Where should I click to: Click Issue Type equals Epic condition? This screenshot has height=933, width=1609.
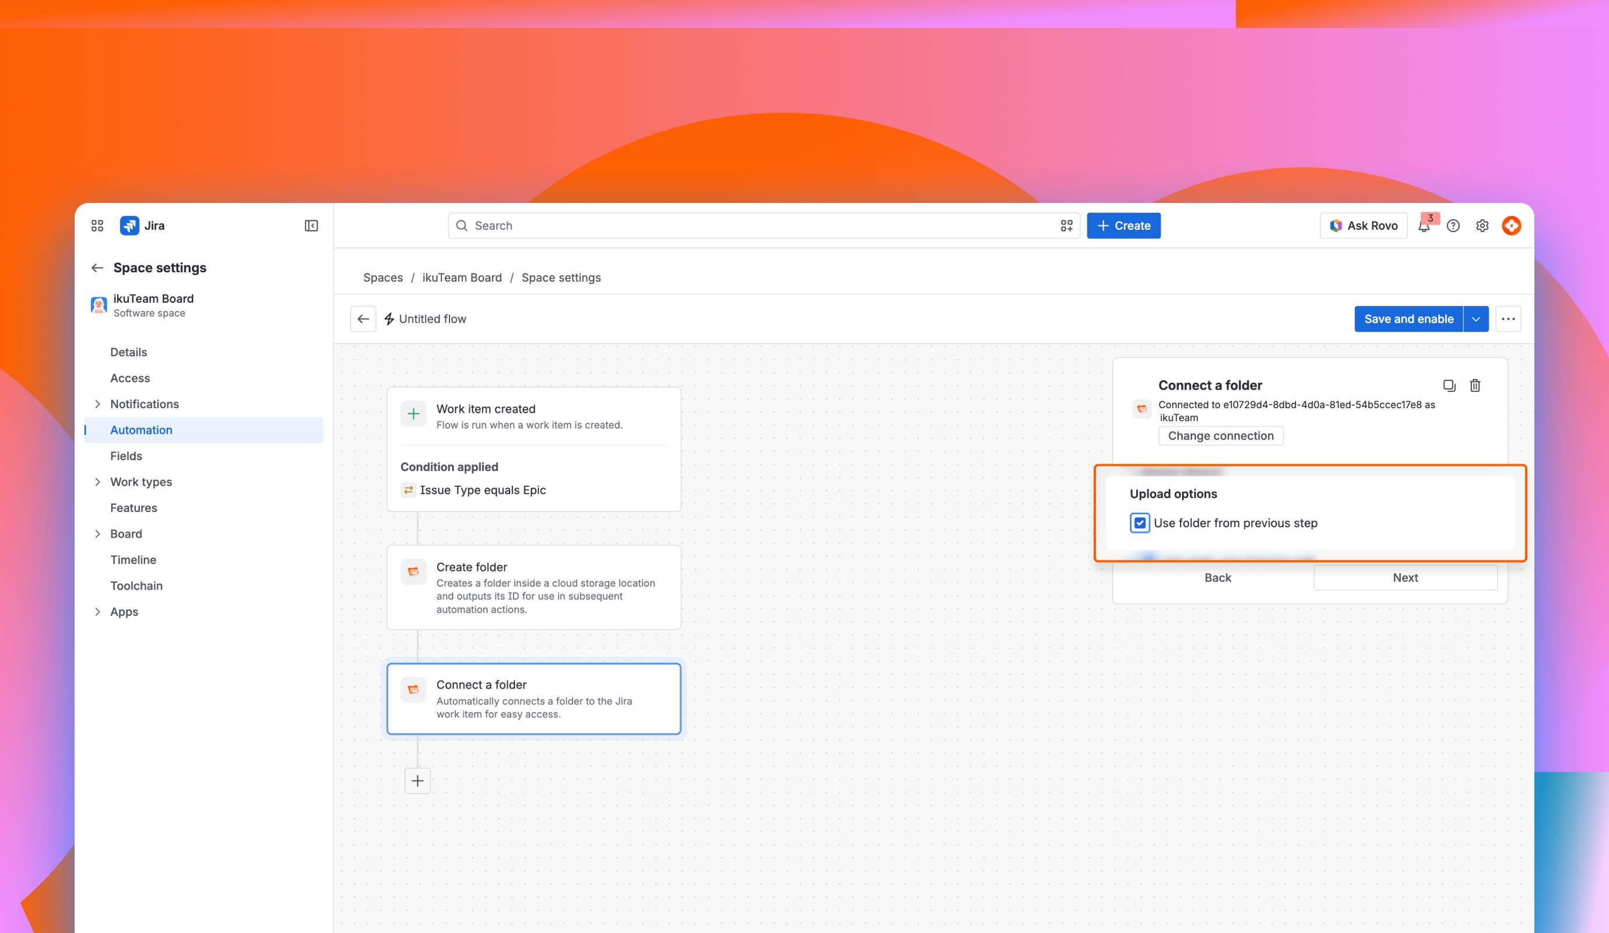(x=483, y=490)
